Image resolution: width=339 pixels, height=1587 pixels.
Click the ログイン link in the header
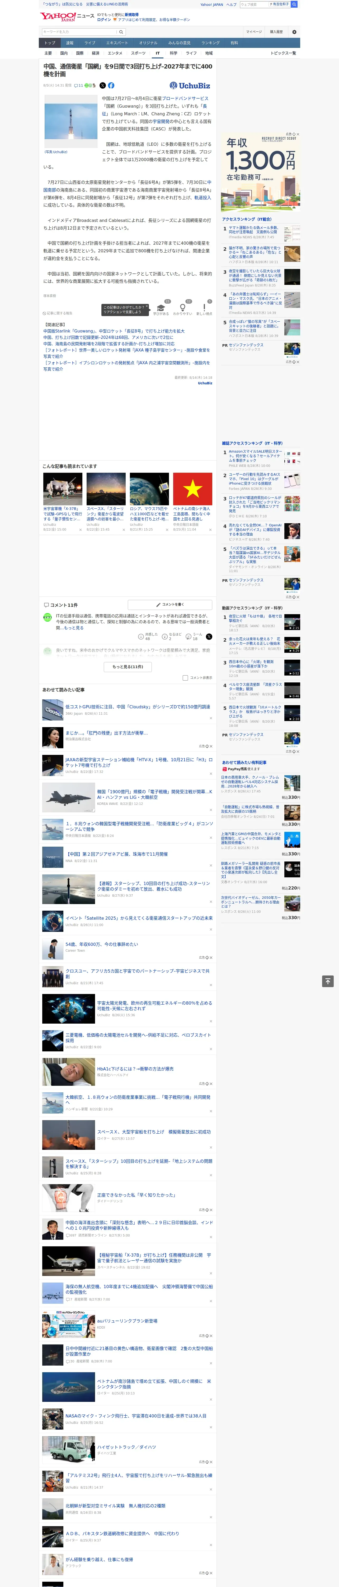(104, 20)
